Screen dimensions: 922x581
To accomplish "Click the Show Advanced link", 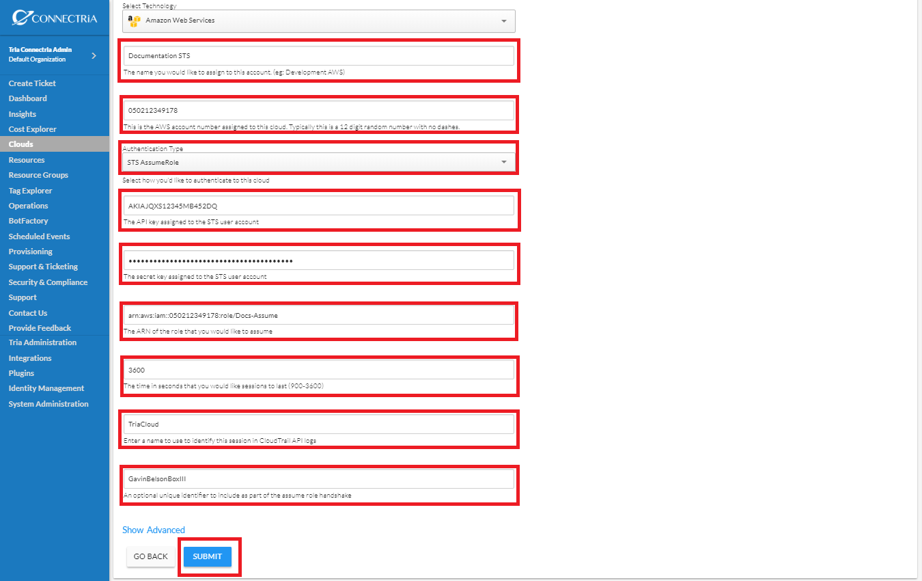I will click(x=154, y=530).
